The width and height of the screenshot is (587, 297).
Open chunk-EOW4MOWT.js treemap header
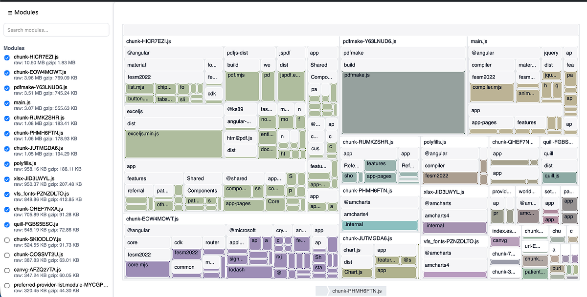pos(231,218)
